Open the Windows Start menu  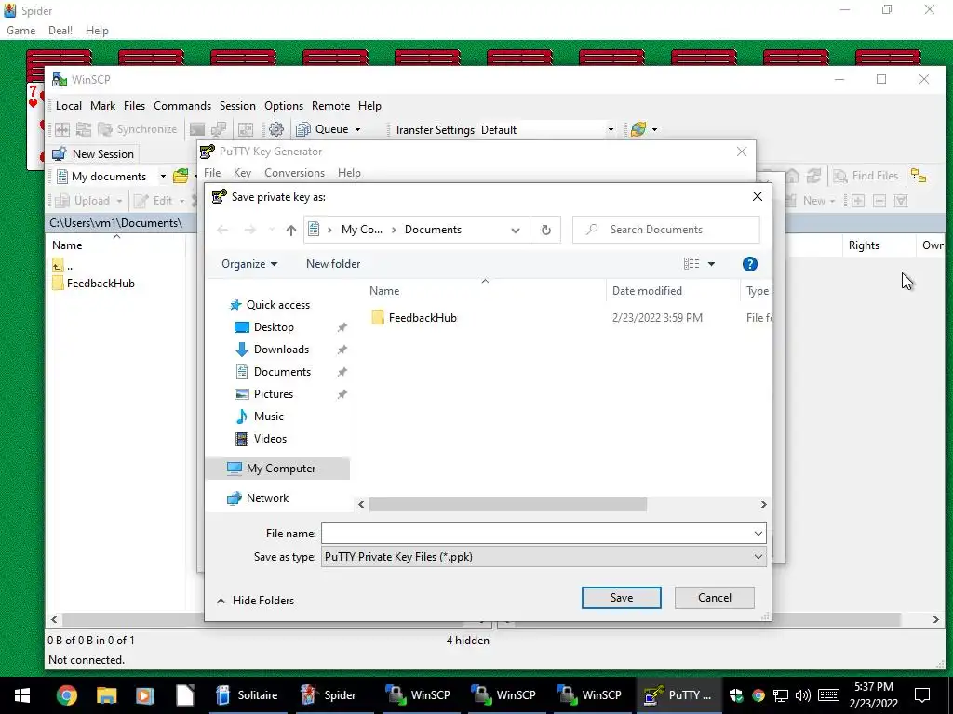(x=22, y=695)
